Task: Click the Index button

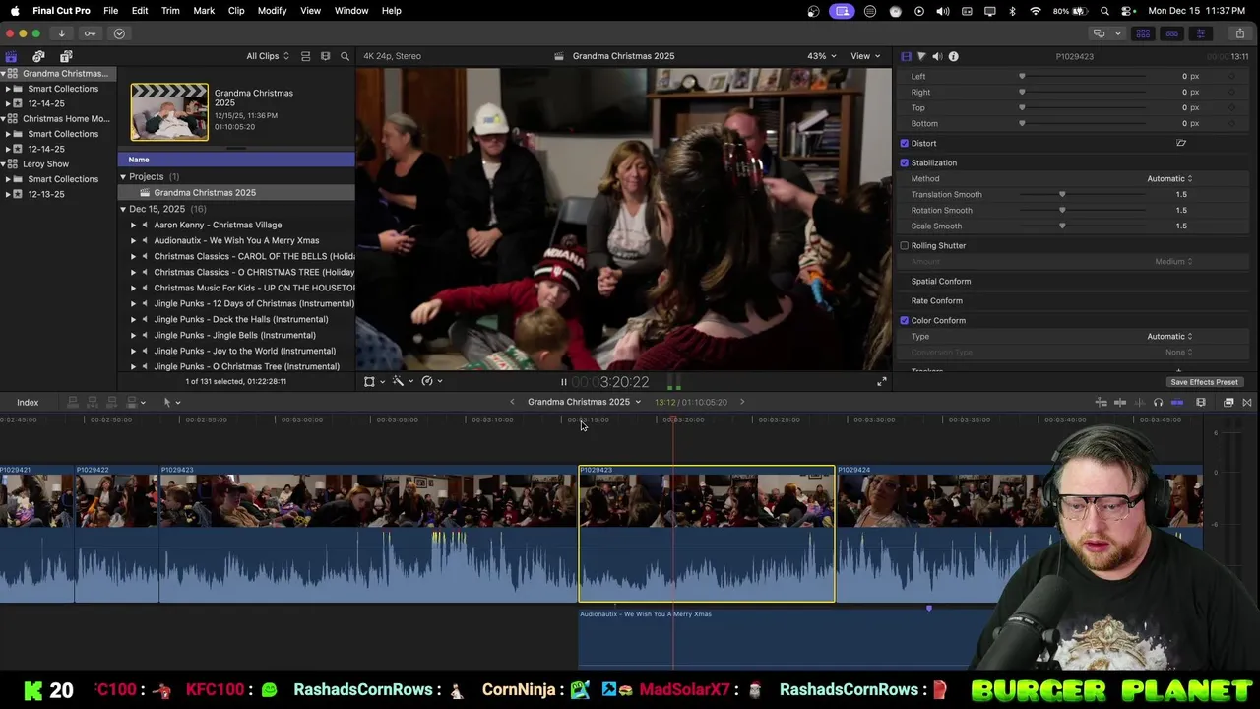Action: [x=28, y=402]
